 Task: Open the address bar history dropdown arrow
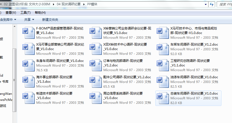(206, 4)
